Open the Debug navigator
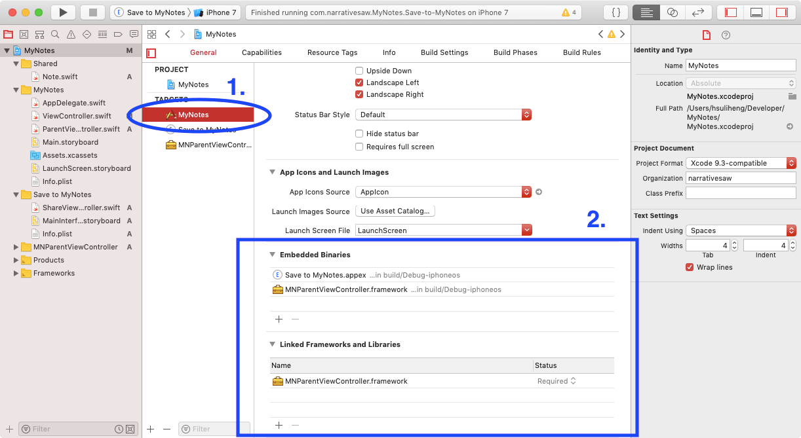Image resolution: width=801 pixels, height=438 pixels. pos(103,34)
